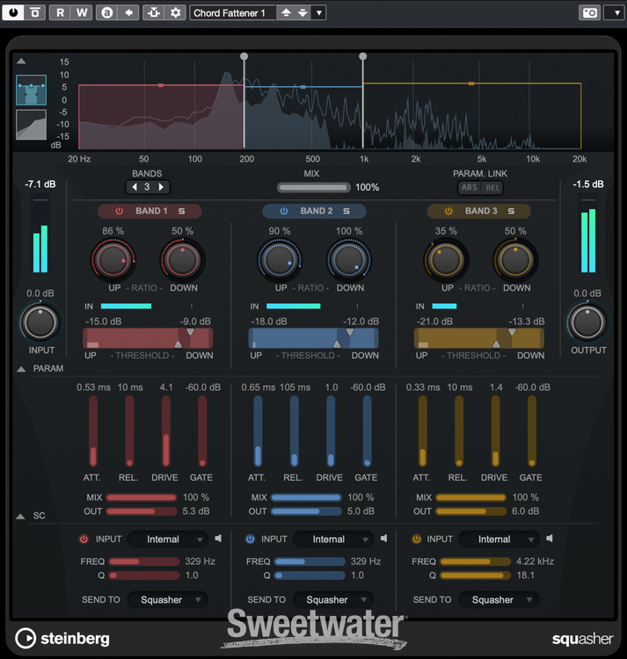Click the Write automation W icon
Image resolution: width=627 pixels, height=659 pixels.
click(x=81, y=12)
